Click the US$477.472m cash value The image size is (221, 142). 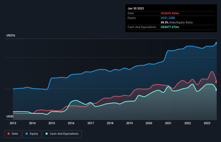pos(170,27)
